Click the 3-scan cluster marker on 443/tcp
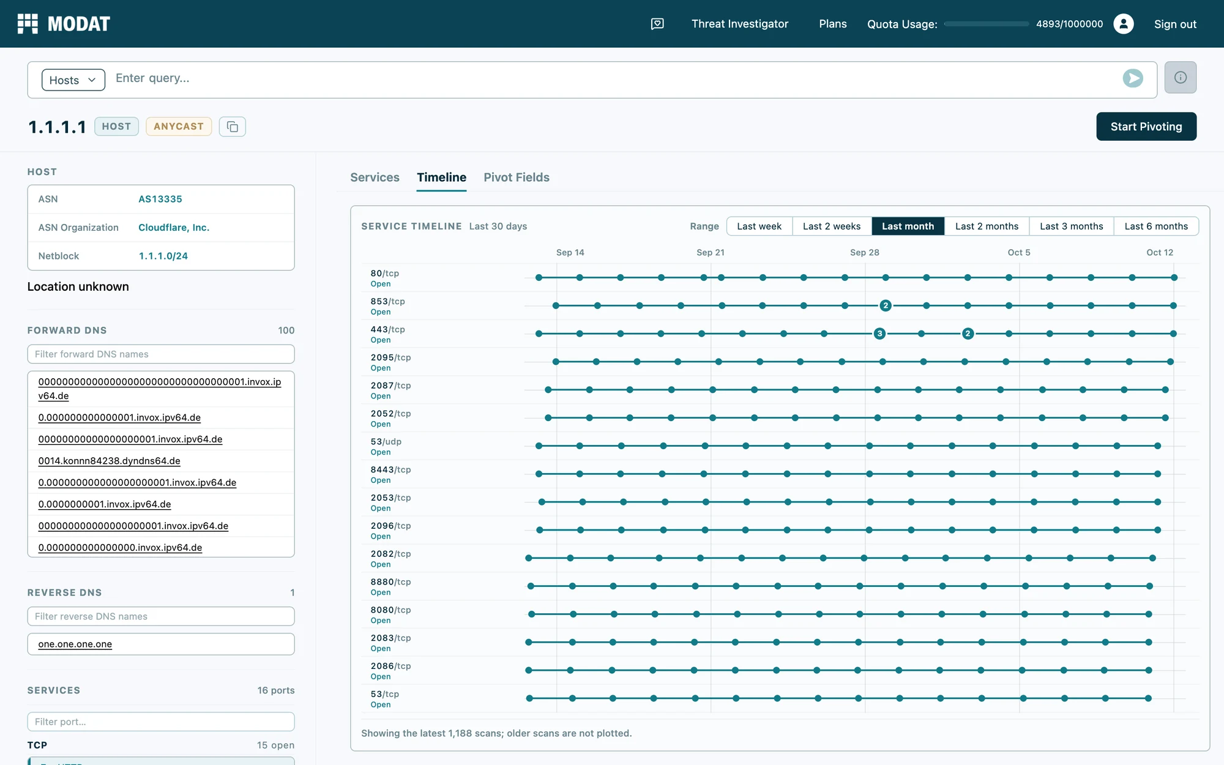 tap(879, 334)
